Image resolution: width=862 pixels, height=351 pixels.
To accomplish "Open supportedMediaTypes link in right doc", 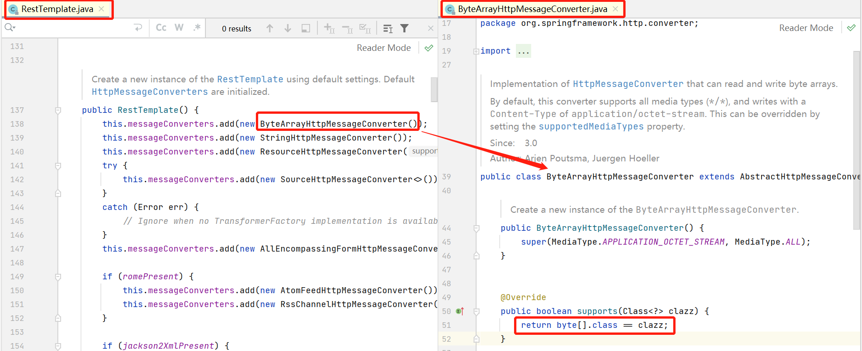I will pyautogui.click(x=591, y=126).
